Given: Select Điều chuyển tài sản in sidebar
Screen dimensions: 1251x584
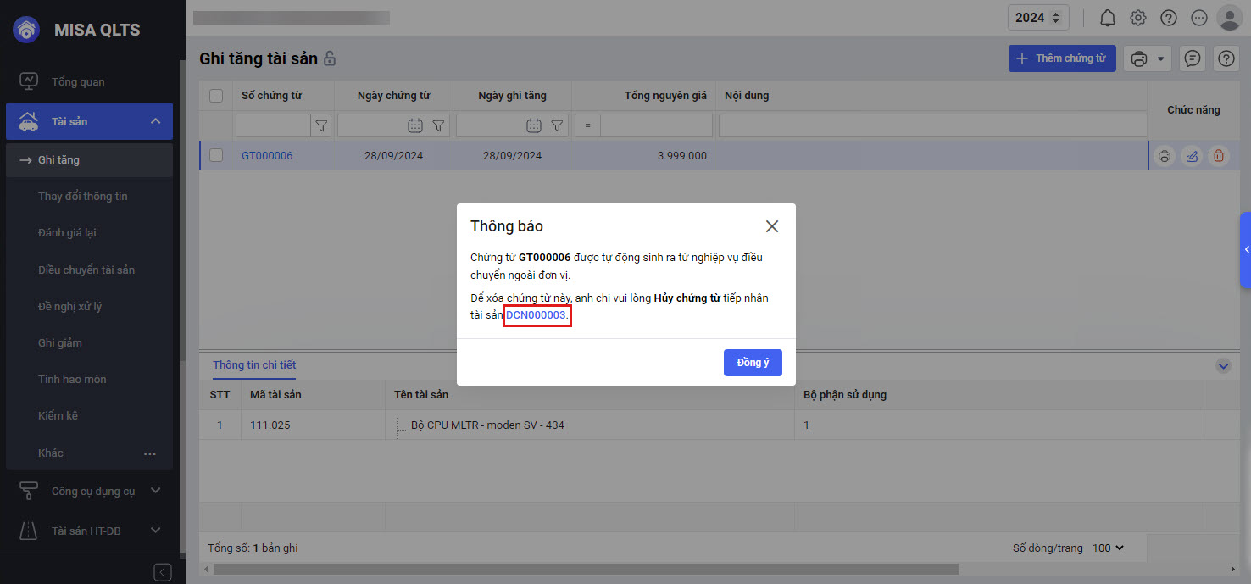Looking at the screenshot, I should pyautogui.click(x=86, y=270).
